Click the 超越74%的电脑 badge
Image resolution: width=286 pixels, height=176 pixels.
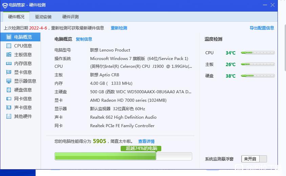pyautogui.click(x=141, y=148)
